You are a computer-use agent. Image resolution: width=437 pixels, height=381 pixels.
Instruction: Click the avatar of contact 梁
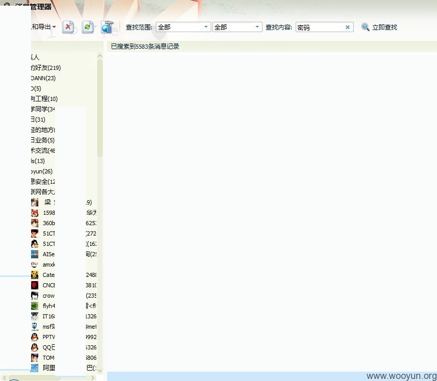pos(35,202)
